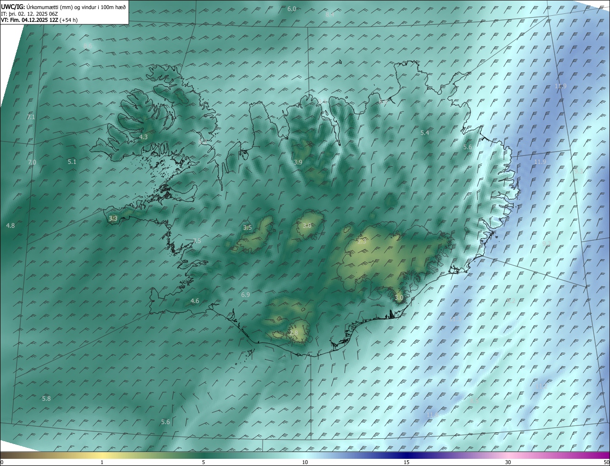Click the 4.8 value at the western map edge

click(x=10, y=226)
